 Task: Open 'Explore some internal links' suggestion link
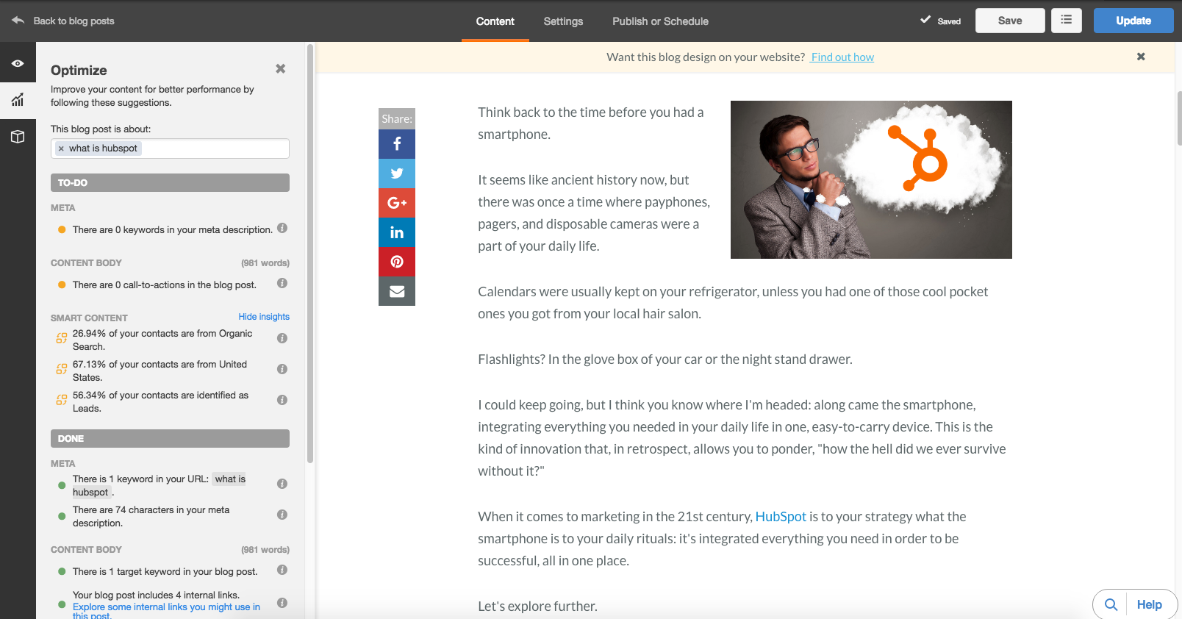point(166,612)
